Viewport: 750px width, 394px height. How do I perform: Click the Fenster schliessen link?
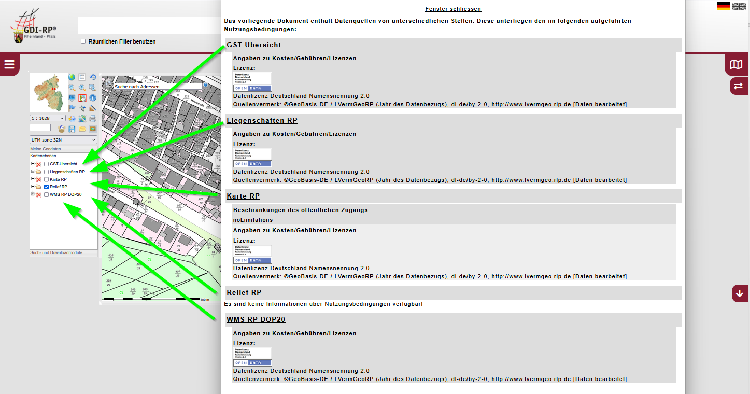[453, 9]
